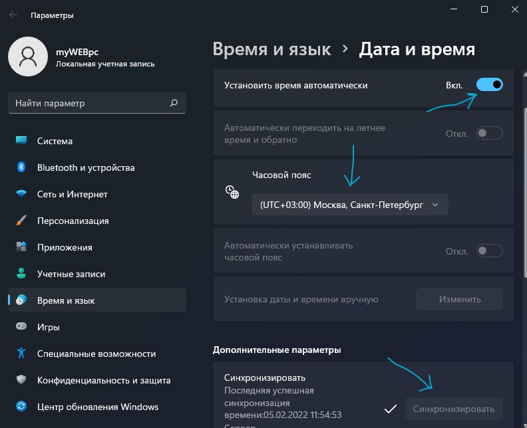Click Время и язык breadcrumb link
The image size is (527, 428).
[x=271, y=49]
